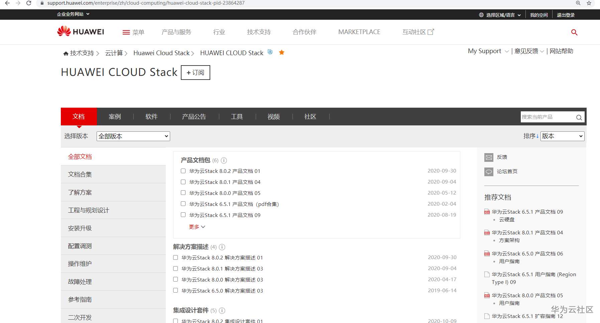Viewport: 600px width, 323px height.
Task: Click the browser back arrow
Action: click(x=7, y=3)
